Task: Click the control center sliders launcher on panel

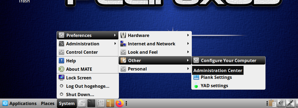Action: tap(101, 103)
